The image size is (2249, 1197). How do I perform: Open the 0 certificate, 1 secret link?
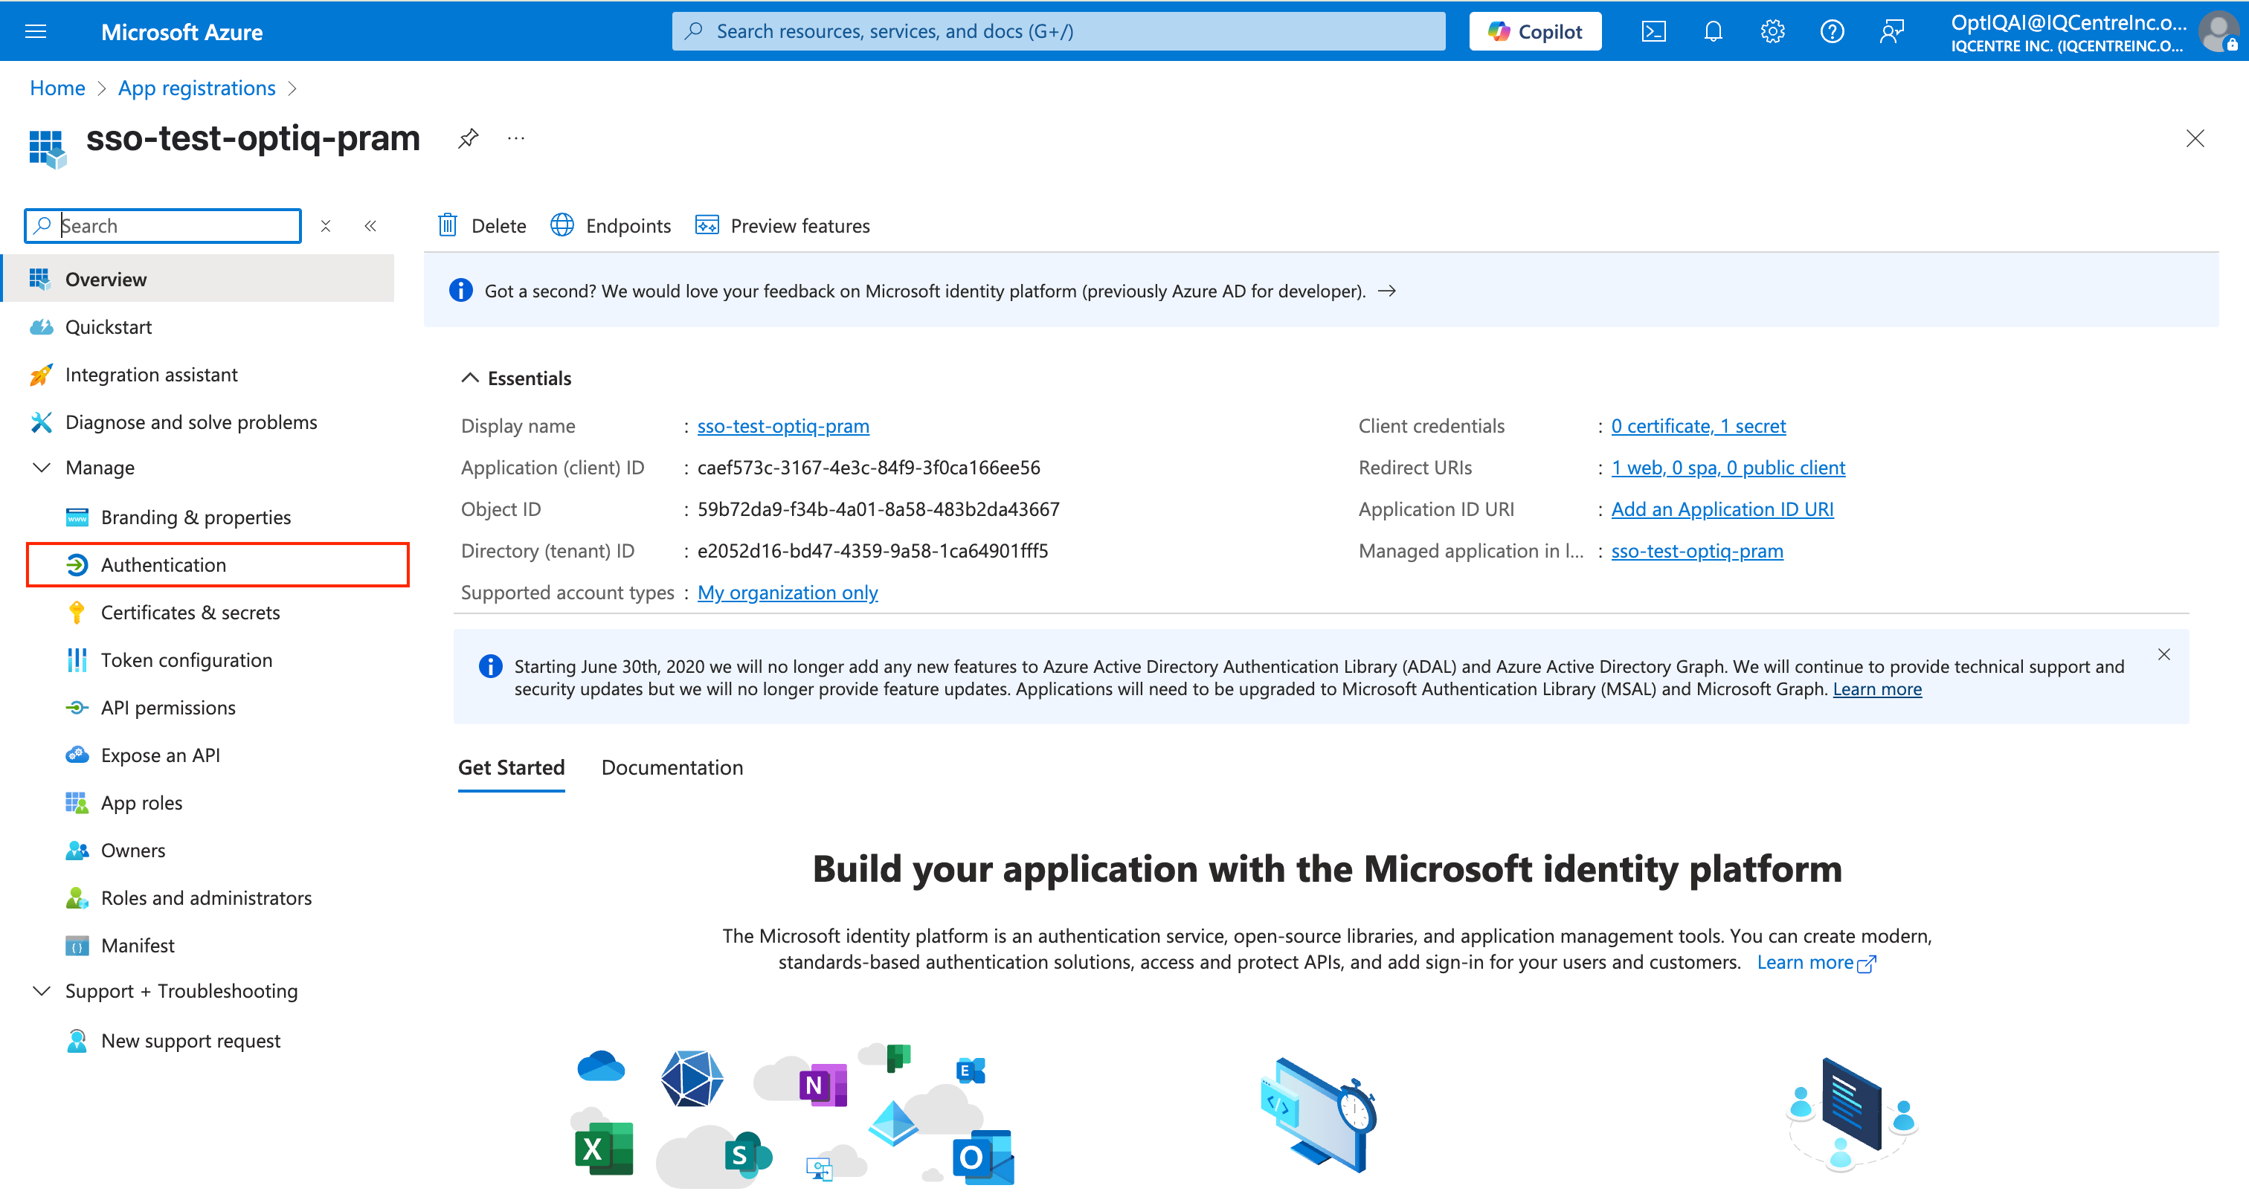coord(1698,426)
